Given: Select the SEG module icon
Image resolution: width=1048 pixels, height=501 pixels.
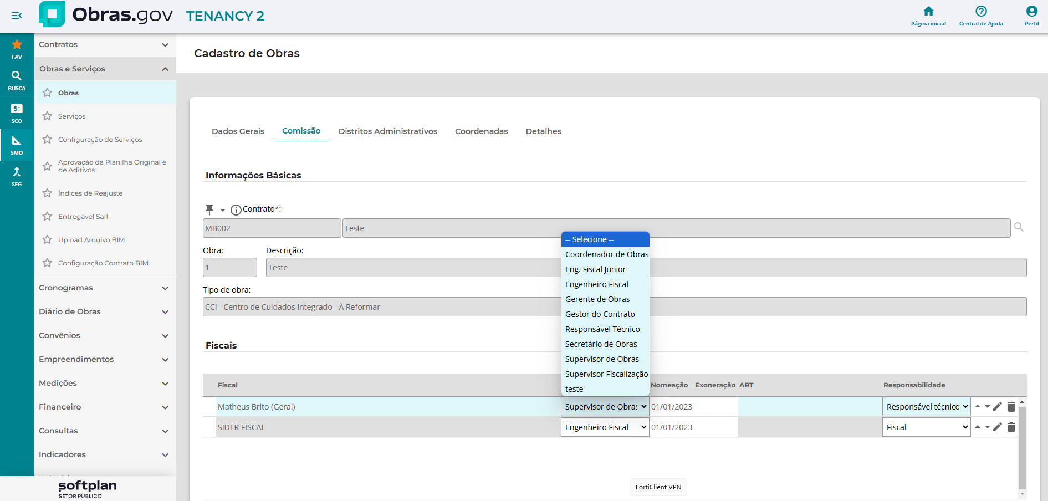Looking at the screenshot, I should click(x=17, y=176).
